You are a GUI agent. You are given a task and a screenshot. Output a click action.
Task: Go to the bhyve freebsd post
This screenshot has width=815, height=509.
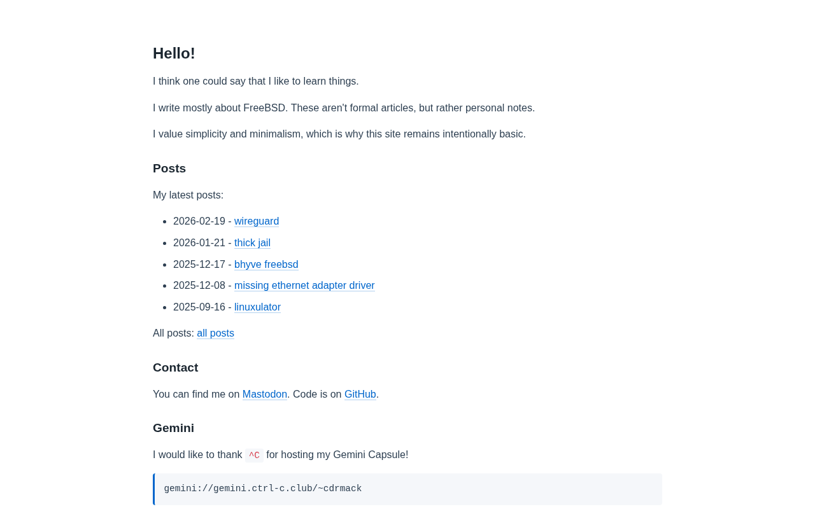coord(266,265)
